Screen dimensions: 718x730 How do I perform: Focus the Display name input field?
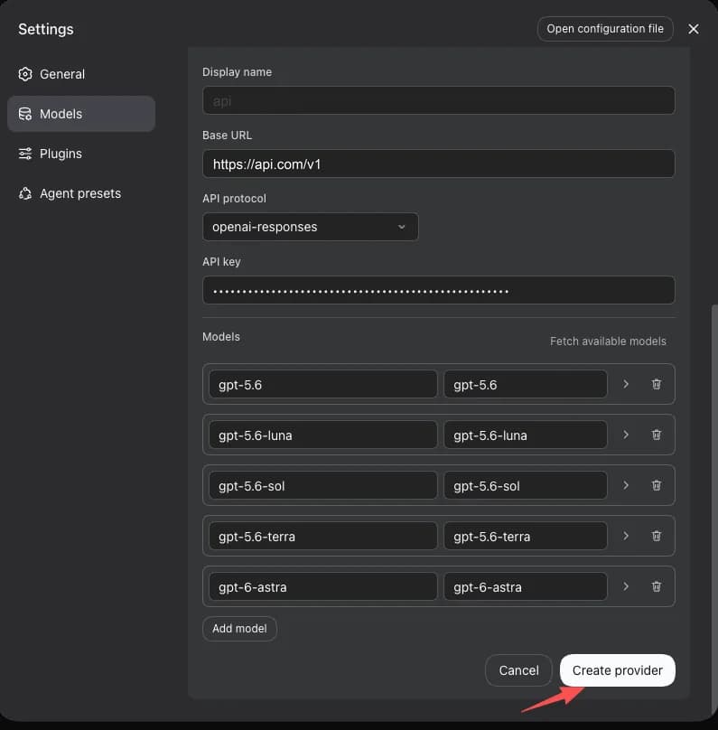(x=439, y=100)
